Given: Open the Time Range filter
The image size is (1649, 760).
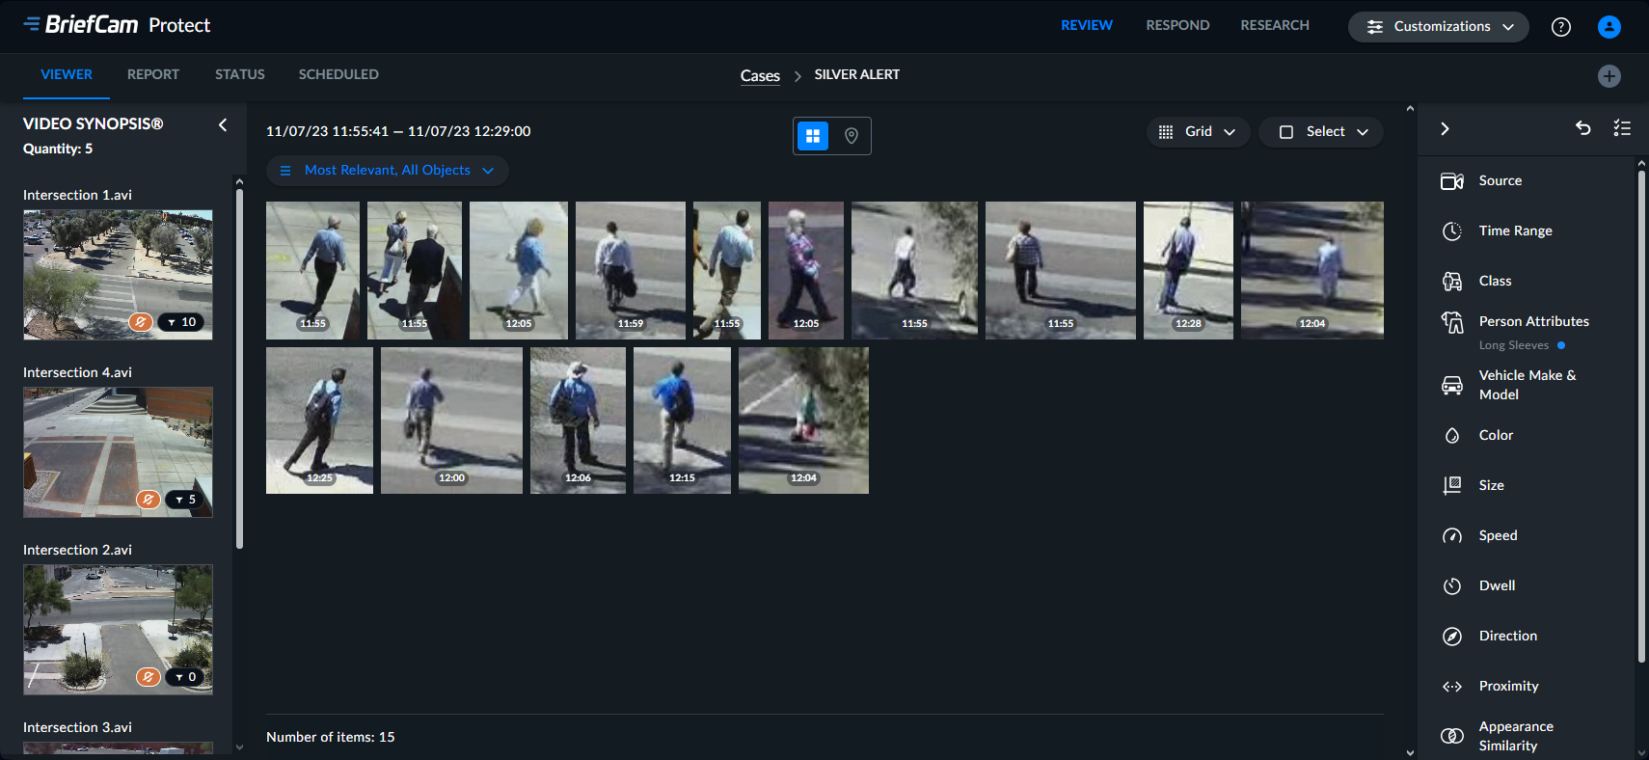Looking at the screenshot, I should [1514, 231].
